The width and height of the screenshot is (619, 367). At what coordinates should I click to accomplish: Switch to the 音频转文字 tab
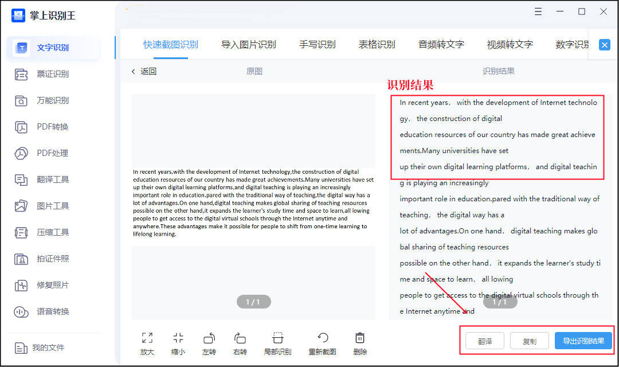(441, 45)
